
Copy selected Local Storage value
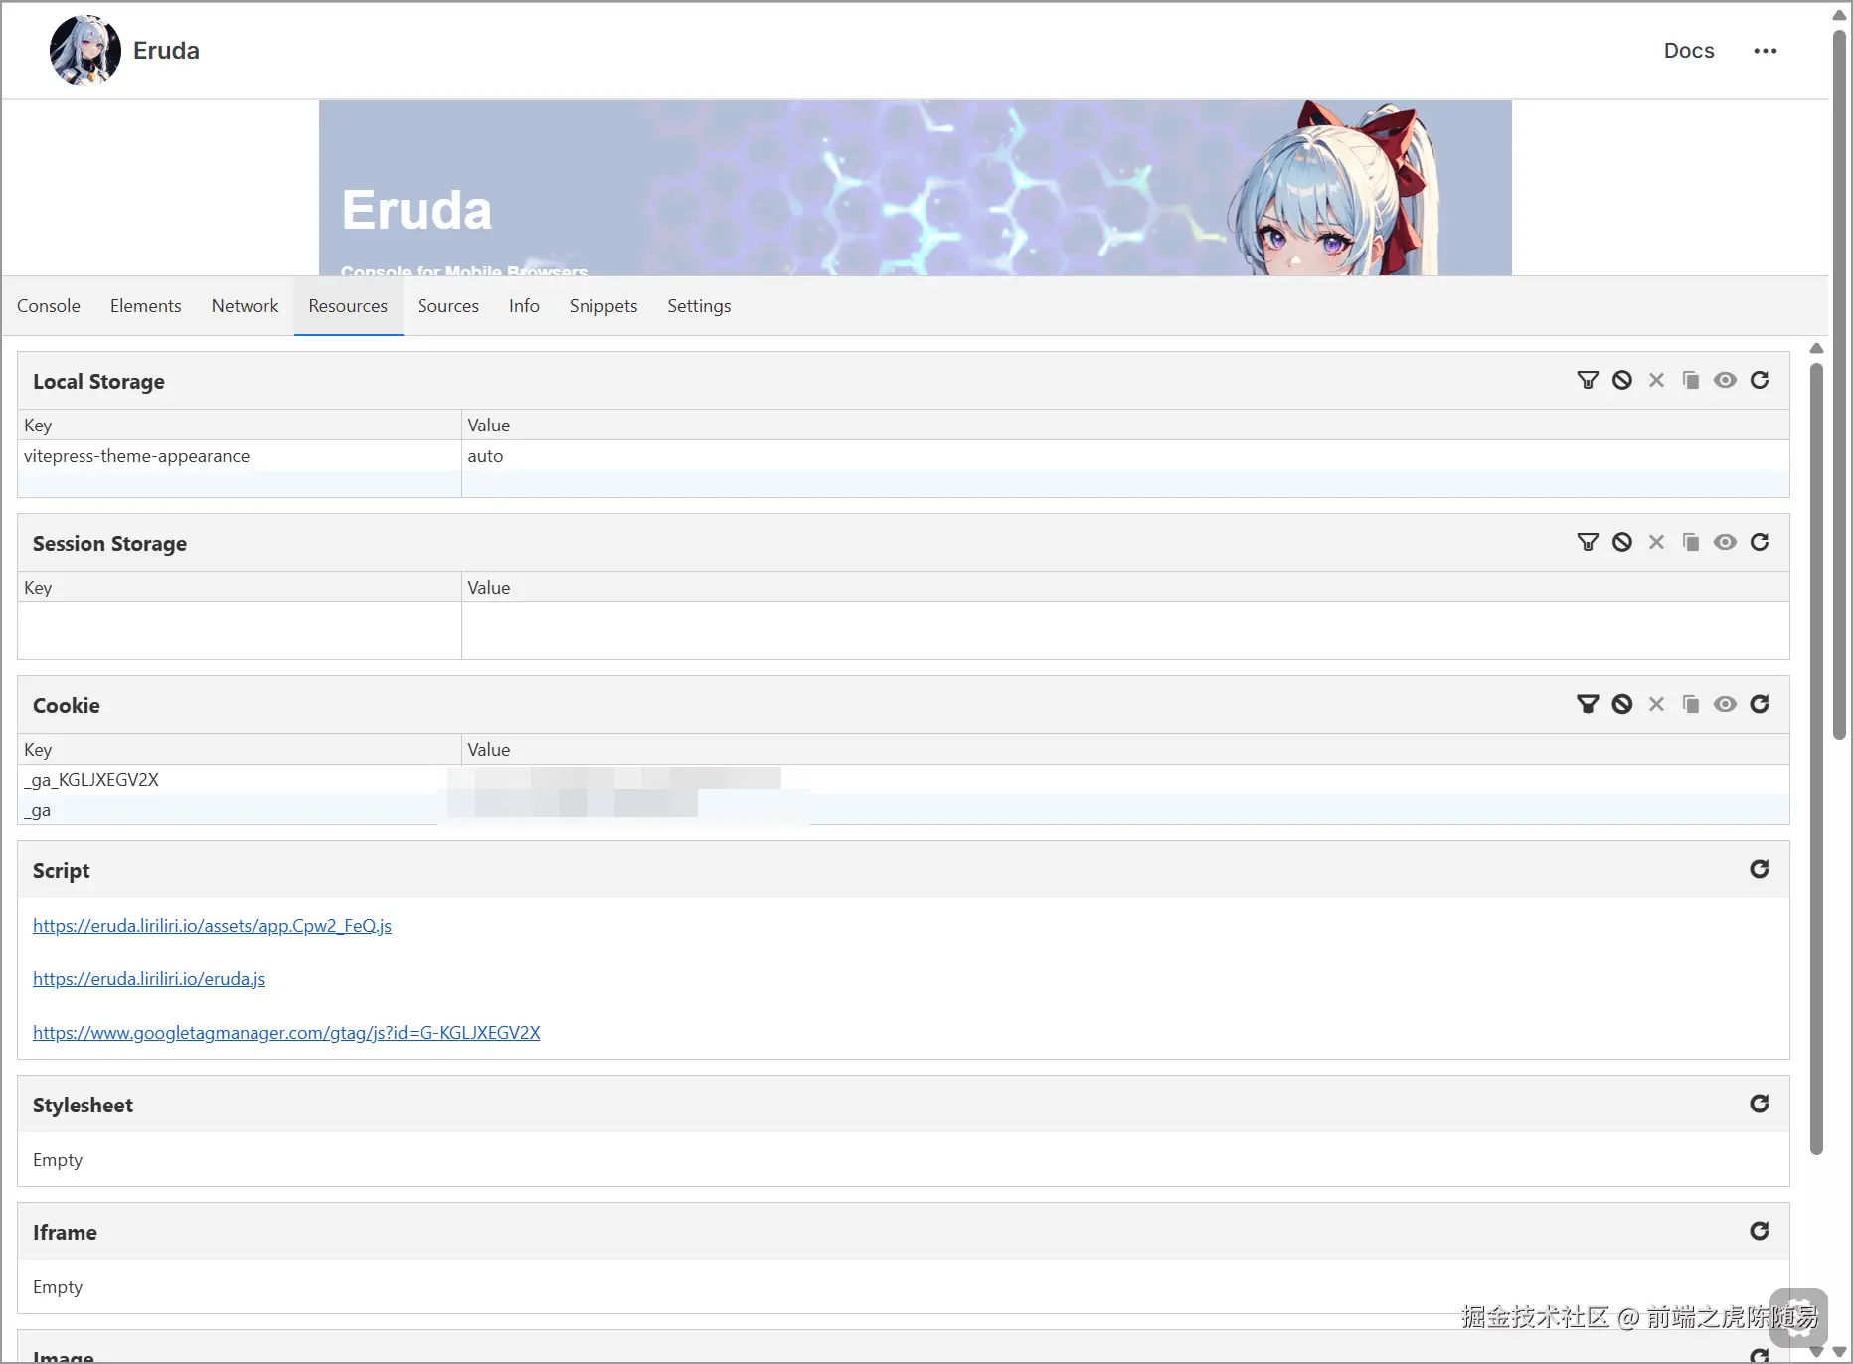click(1691, 380)
